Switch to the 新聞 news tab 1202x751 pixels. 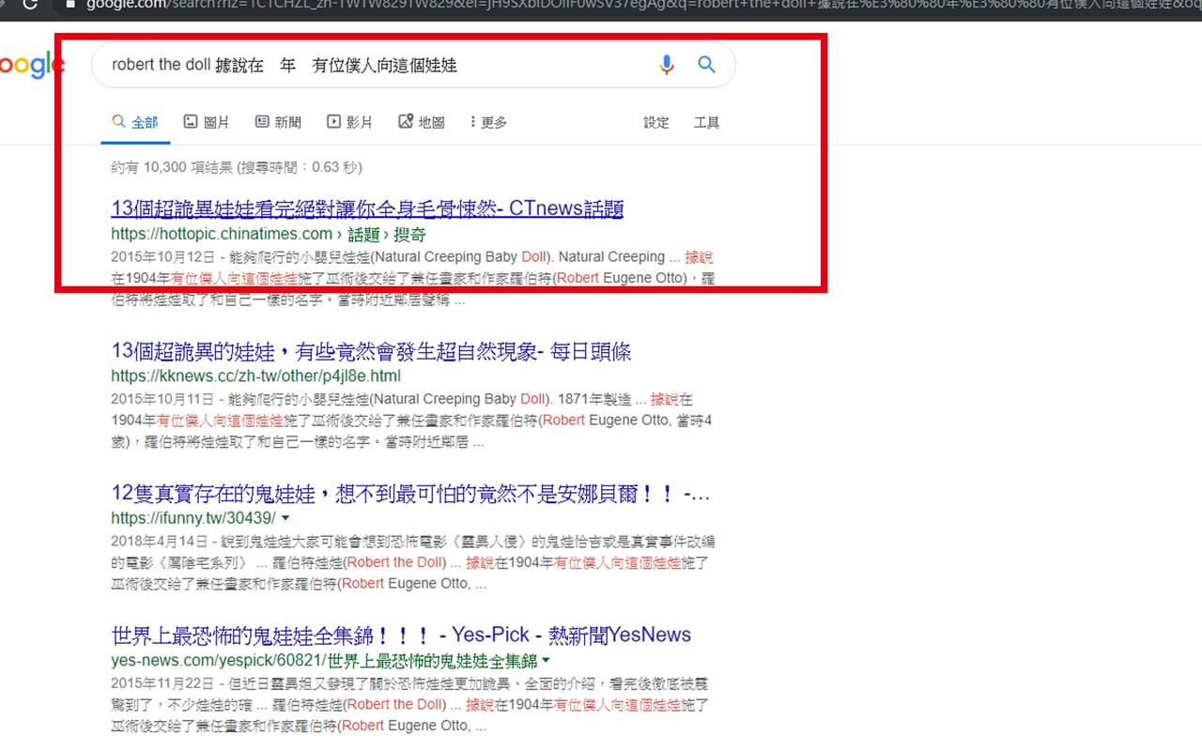278,122
